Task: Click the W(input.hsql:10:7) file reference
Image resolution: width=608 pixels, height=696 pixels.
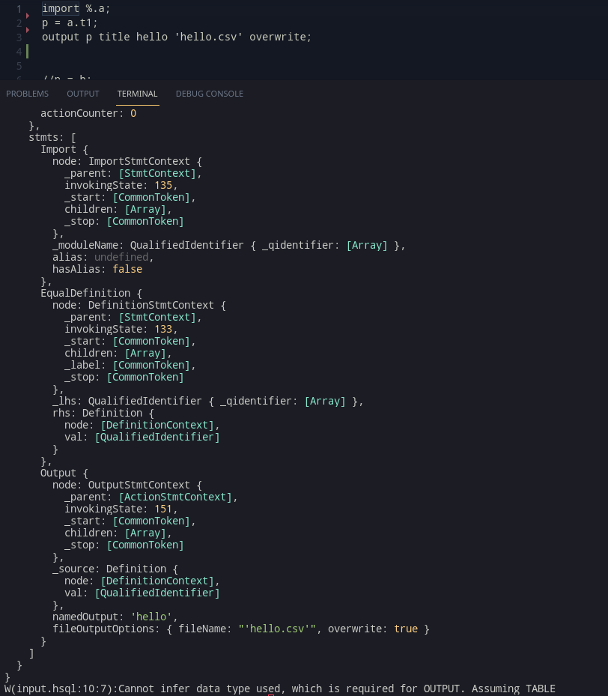Action: click(61, 689)
